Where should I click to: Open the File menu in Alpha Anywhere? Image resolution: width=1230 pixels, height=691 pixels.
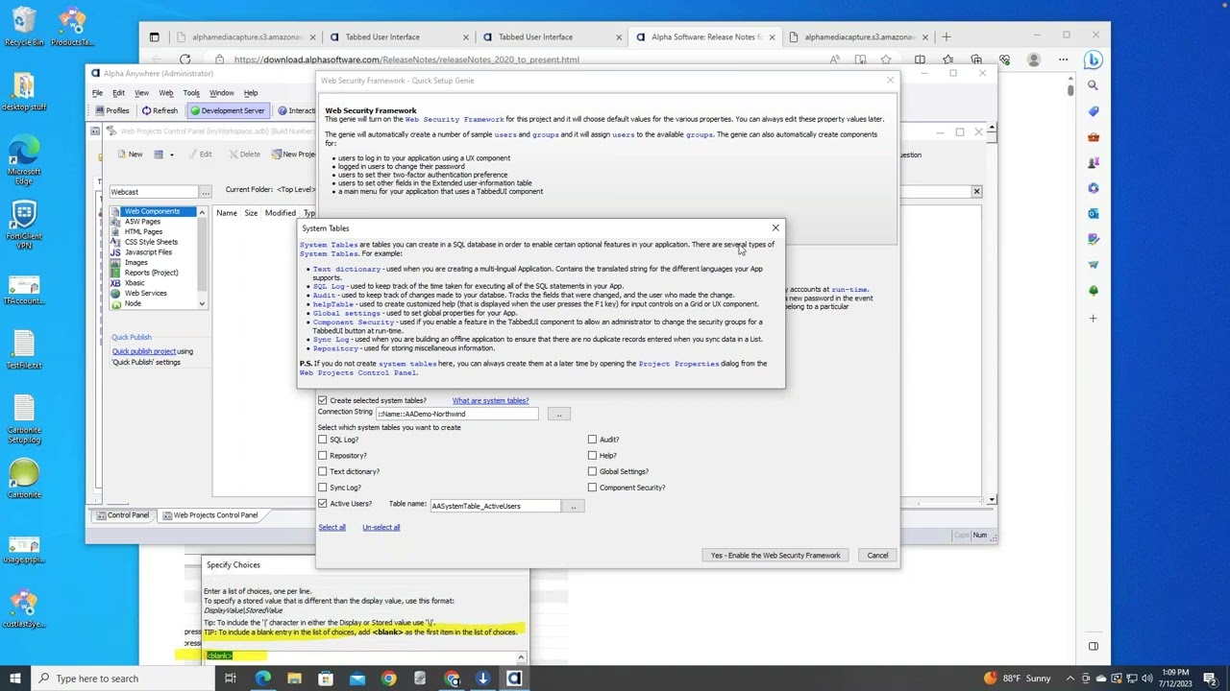click(x=97, y=93)
